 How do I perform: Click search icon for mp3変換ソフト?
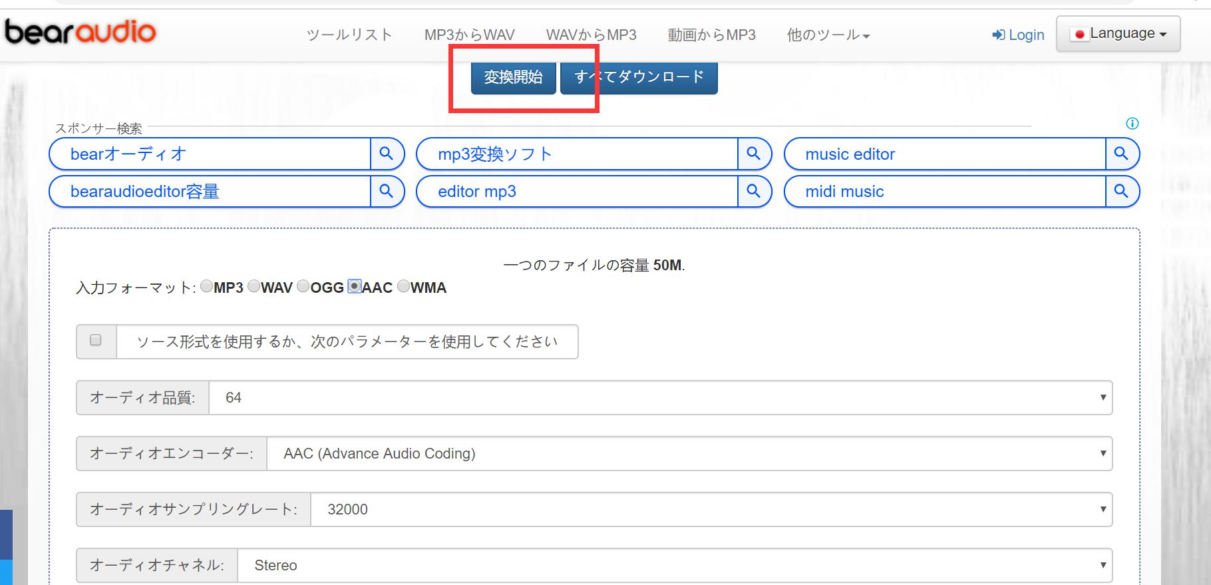[754, 154]
